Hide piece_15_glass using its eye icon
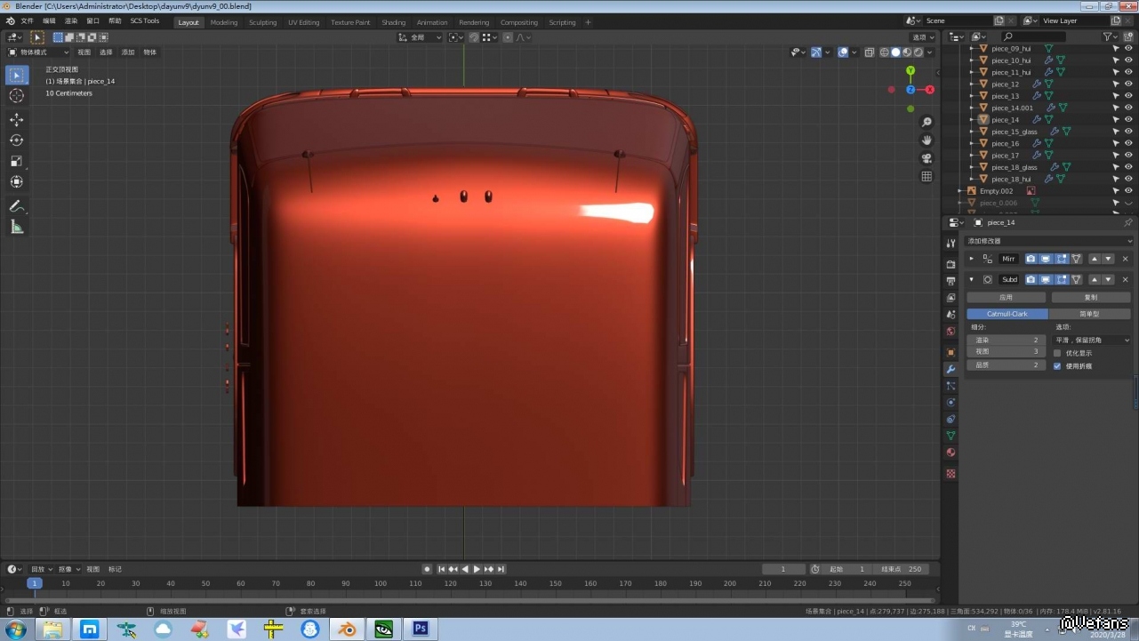1139x641 pixels. 1128,132
